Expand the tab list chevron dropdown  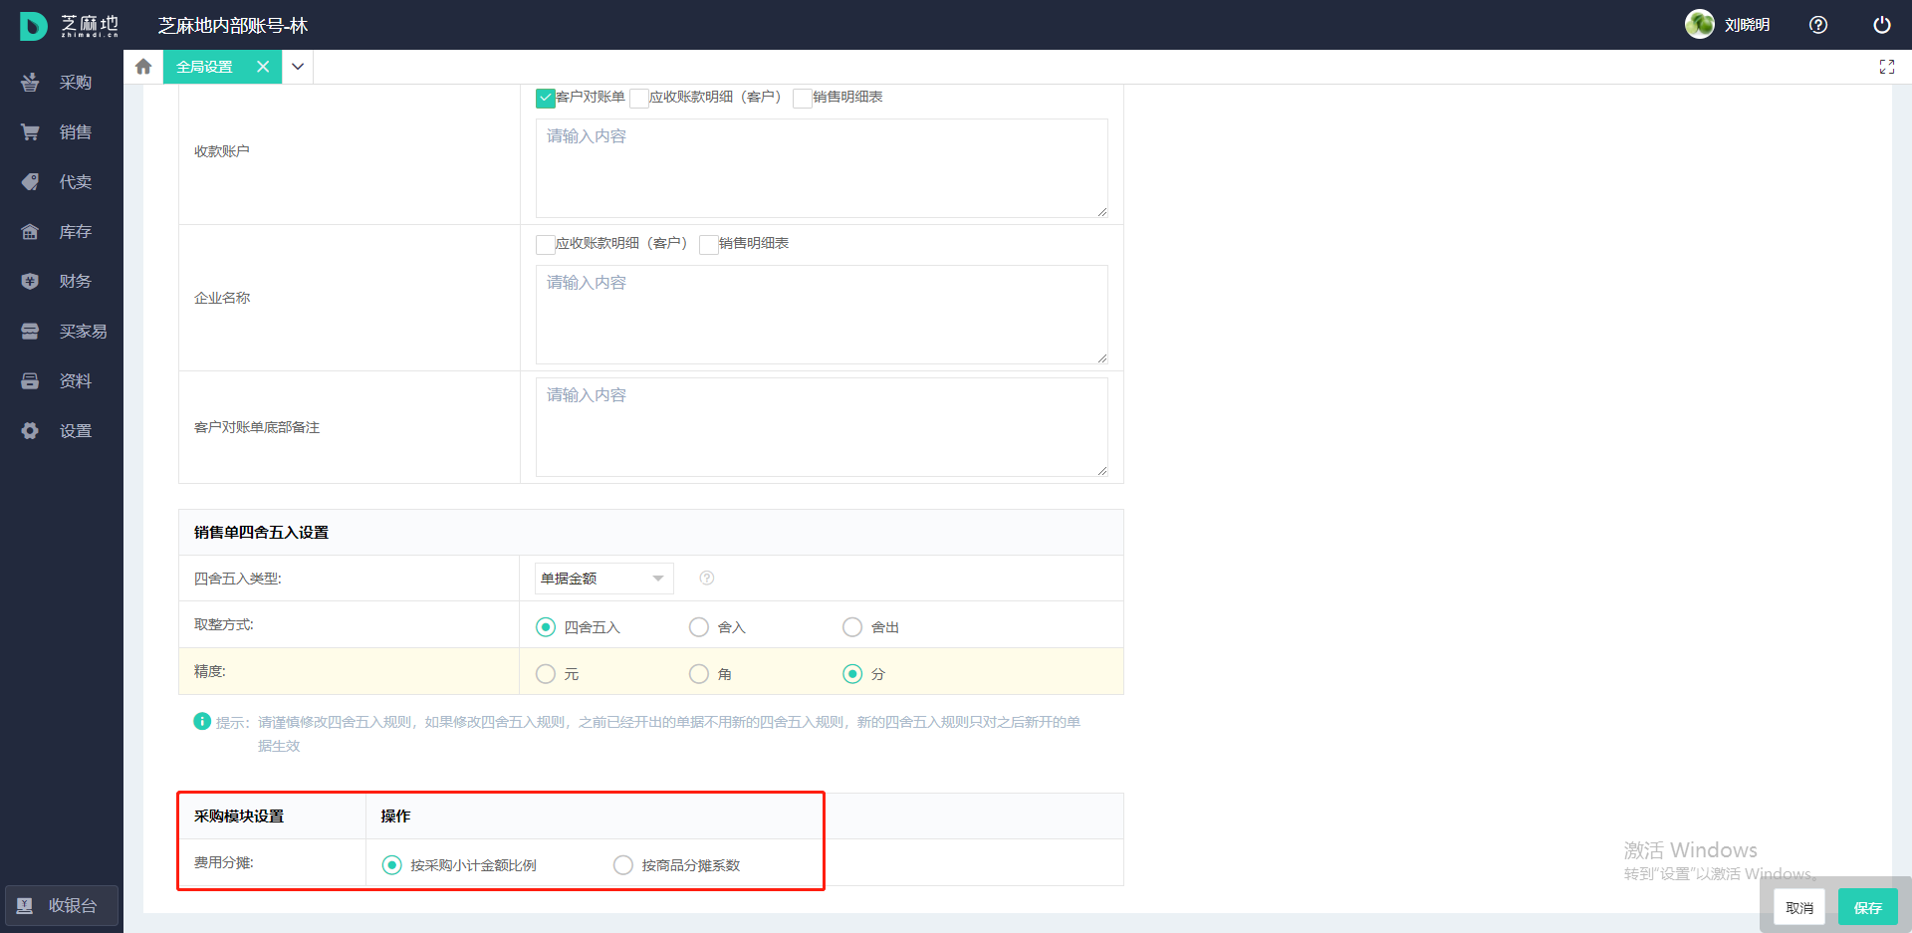[x=298, y=67]
